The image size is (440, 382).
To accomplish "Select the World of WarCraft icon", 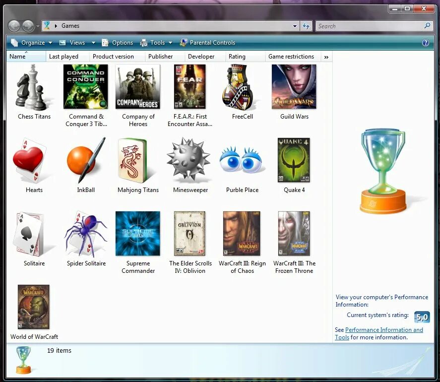I will [33, 307].
